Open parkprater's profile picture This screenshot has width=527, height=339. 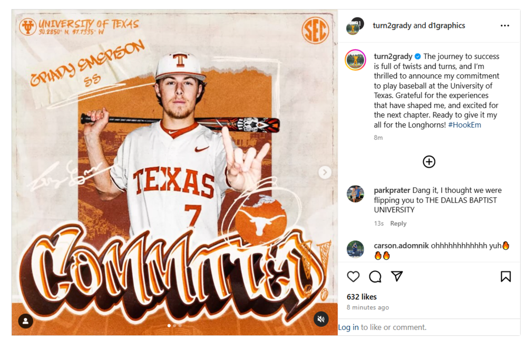pos(356,194)
